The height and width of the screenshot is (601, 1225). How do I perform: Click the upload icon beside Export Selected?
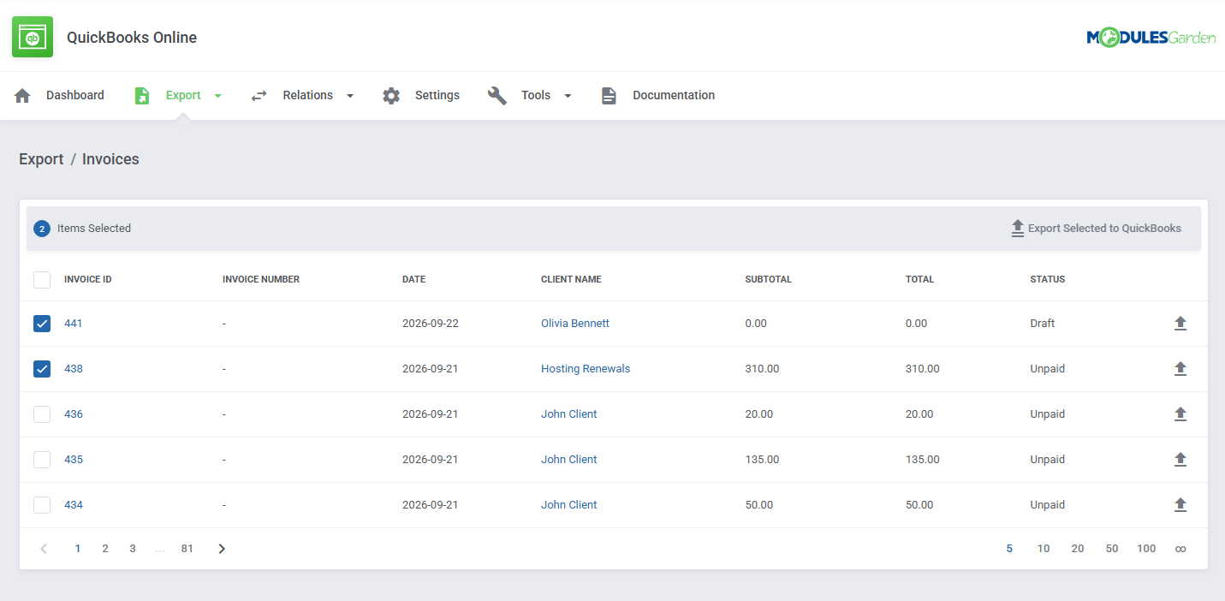tap(1018, 229)
